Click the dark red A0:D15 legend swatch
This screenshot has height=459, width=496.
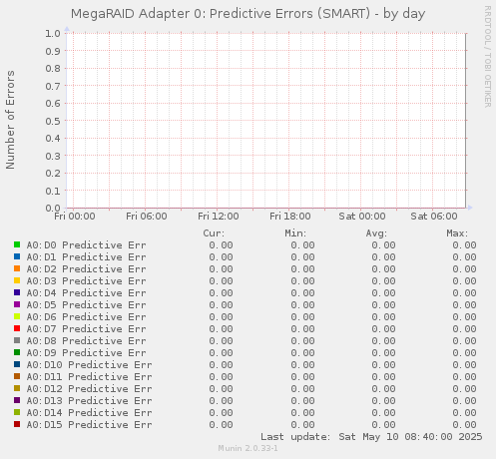[17, 424]
